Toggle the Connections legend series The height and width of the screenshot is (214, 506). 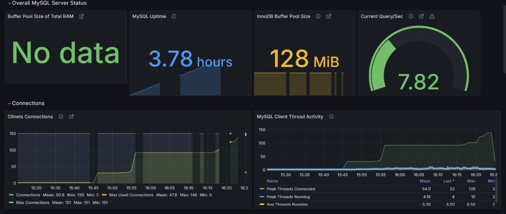[x=28, y=195]
